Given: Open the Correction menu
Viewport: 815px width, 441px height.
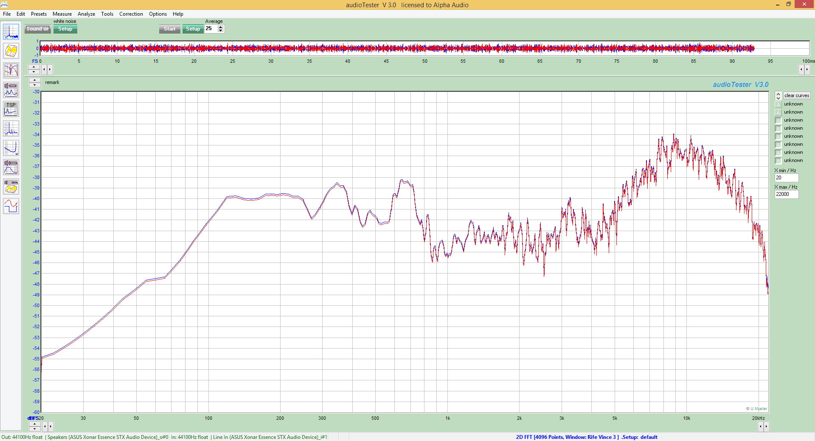Looking at the screenshot, I should click(x=131, y=14).
